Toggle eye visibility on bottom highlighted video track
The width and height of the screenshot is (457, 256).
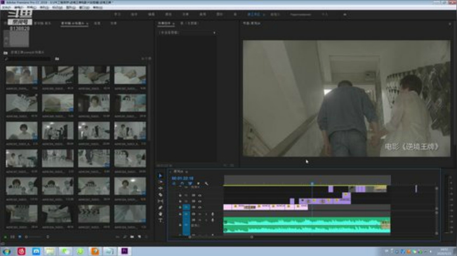pos(200,207)
